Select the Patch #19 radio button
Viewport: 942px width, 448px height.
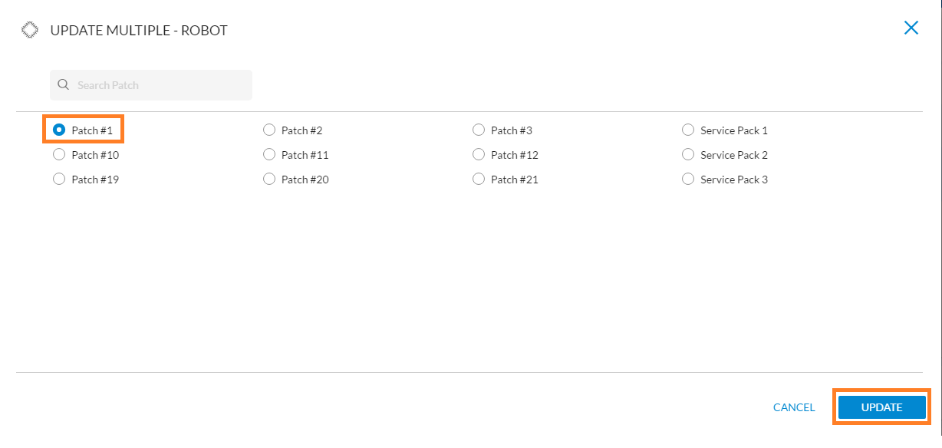coord(59,180)
